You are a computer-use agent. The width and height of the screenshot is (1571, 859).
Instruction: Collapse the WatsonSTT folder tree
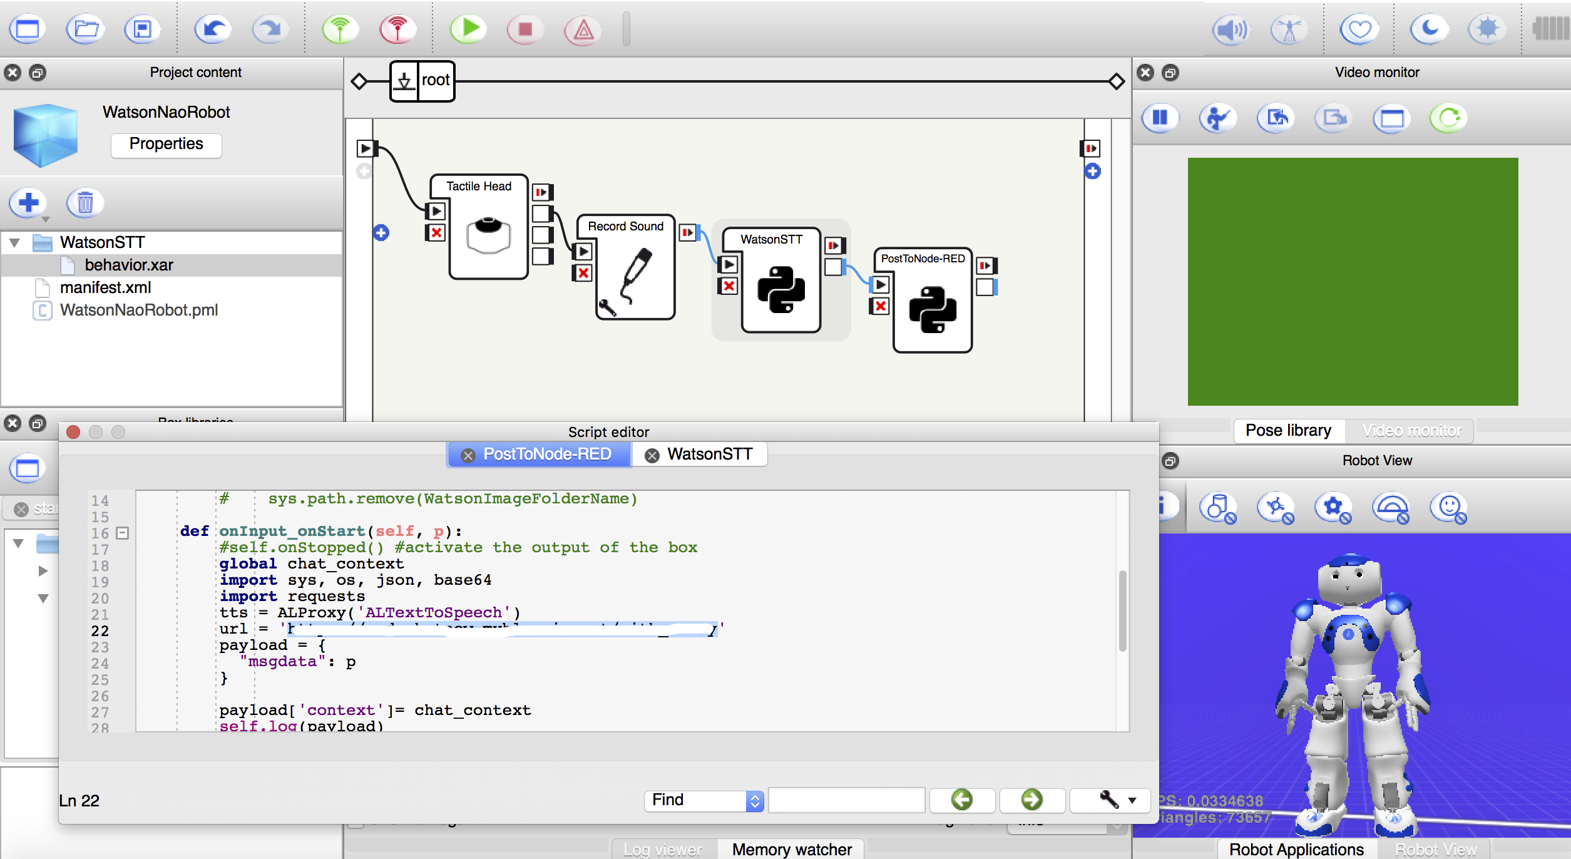(x=15, y=242)
